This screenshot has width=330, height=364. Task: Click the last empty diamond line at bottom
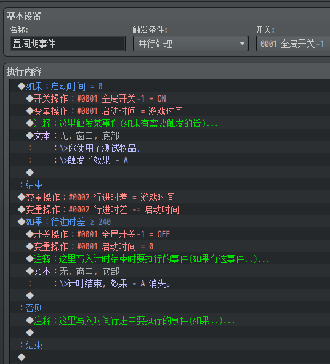pyautogui.click(x=170, y=357)
